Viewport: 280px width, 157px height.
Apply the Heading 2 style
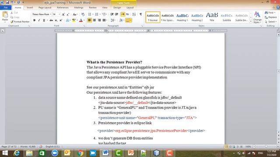pos(197,17)
